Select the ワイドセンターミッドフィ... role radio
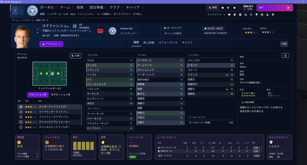Screen dimensions: 307x165 pyautogui.click(x=21, y=112)
